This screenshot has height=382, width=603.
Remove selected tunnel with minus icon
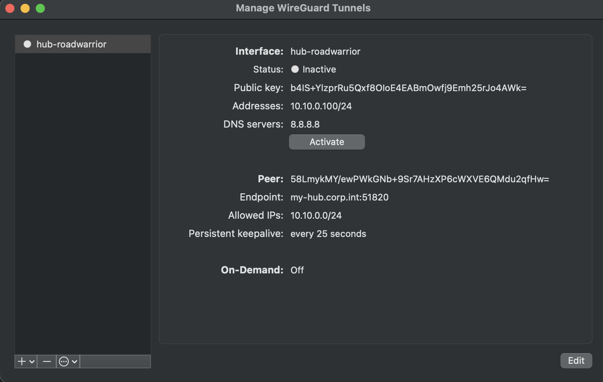tap(47, 361)
